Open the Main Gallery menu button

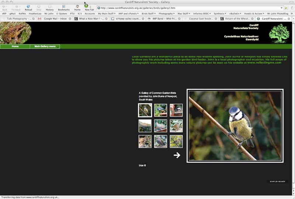click(45, 46)
